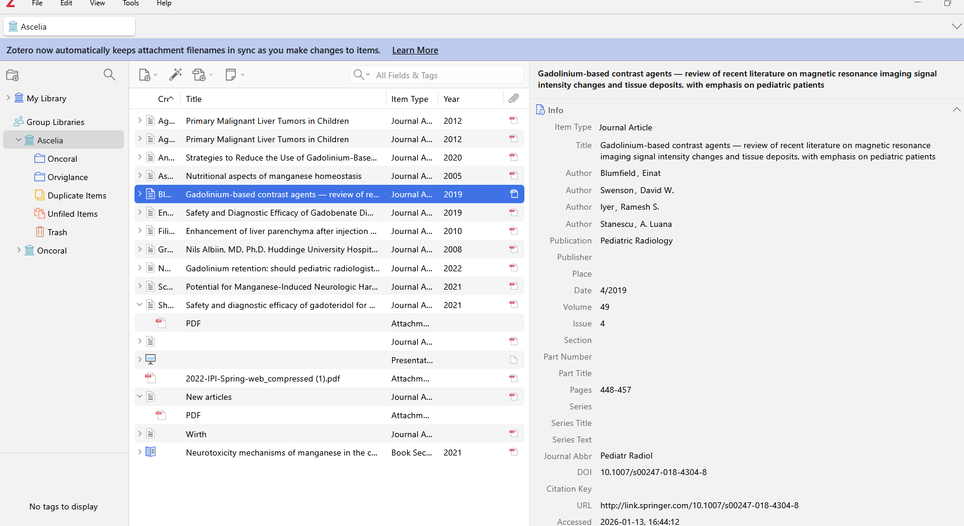This screenshot has height=526, width=964.
Task: Click the tab library icon for Ascelia
Action: tap(13, 27)
